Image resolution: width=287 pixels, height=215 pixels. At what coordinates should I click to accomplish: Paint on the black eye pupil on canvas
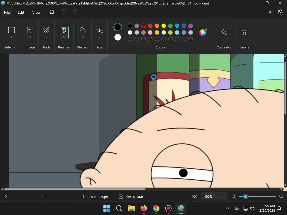183,173
